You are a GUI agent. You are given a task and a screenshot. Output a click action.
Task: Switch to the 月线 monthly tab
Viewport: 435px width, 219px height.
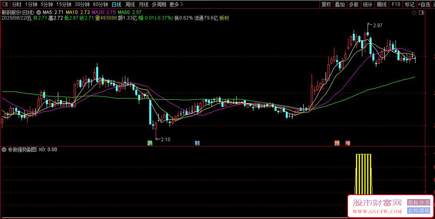point(143,4)
